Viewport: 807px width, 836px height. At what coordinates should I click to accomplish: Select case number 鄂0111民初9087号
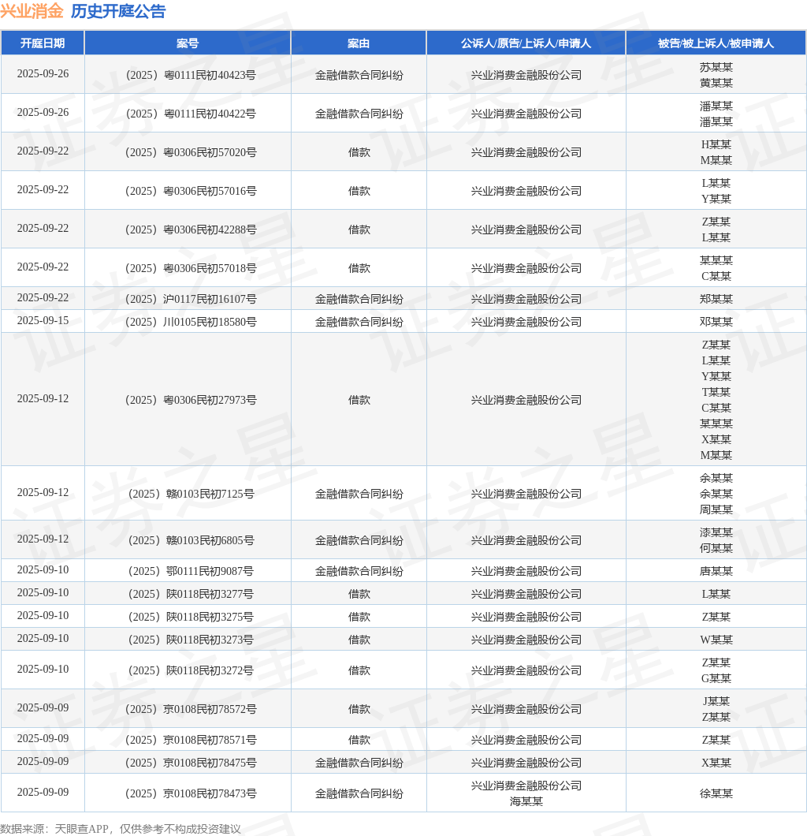[x=191, y=571]
